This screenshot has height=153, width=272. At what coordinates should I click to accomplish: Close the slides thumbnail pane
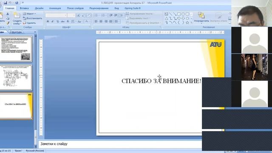coord(35,32)
